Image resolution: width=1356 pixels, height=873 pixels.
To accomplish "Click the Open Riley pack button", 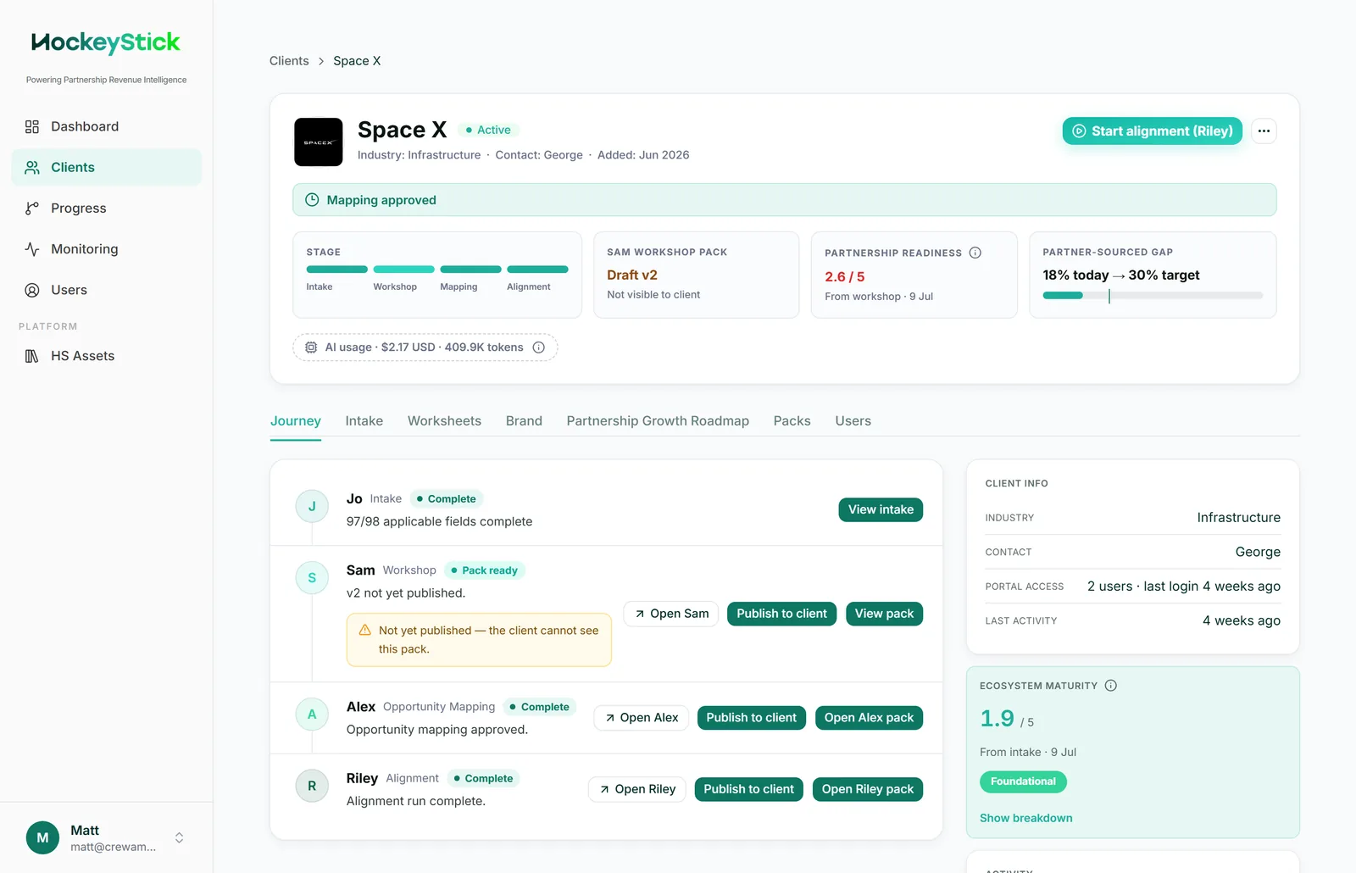I will tap(867, 789).
